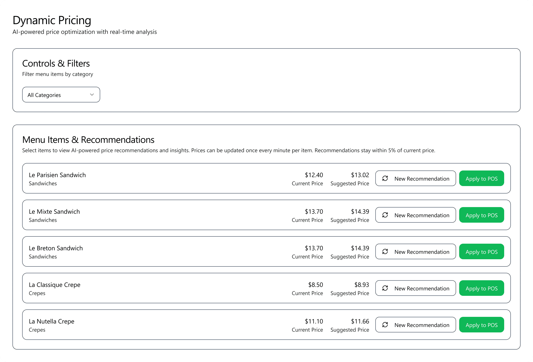This screenshot has width=533, height=362.
Task: Select the La Nutella Crepe item name
Action: [x=51, y=321]
